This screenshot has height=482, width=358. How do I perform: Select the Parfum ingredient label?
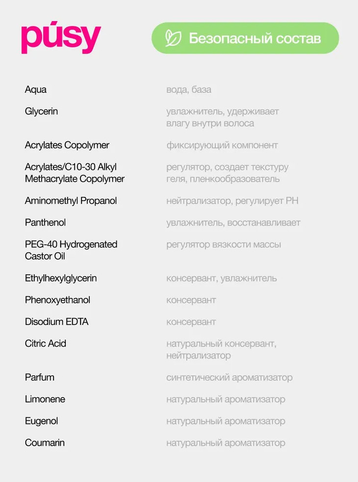[x=39, y=377]
